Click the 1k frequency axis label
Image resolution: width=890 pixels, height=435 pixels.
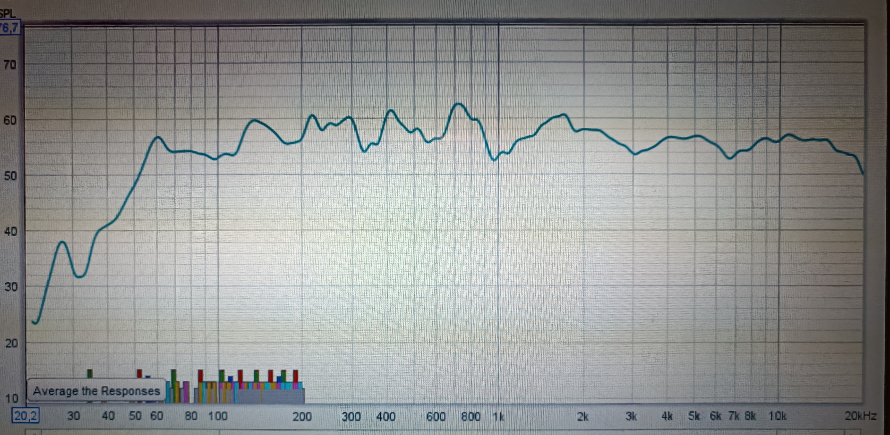tap(499, 416)
